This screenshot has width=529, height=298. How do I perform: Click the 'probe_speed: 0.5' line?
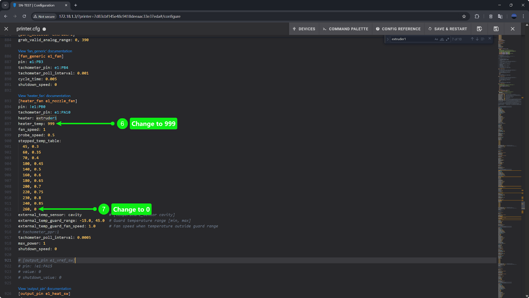click(x=36, y=135)
